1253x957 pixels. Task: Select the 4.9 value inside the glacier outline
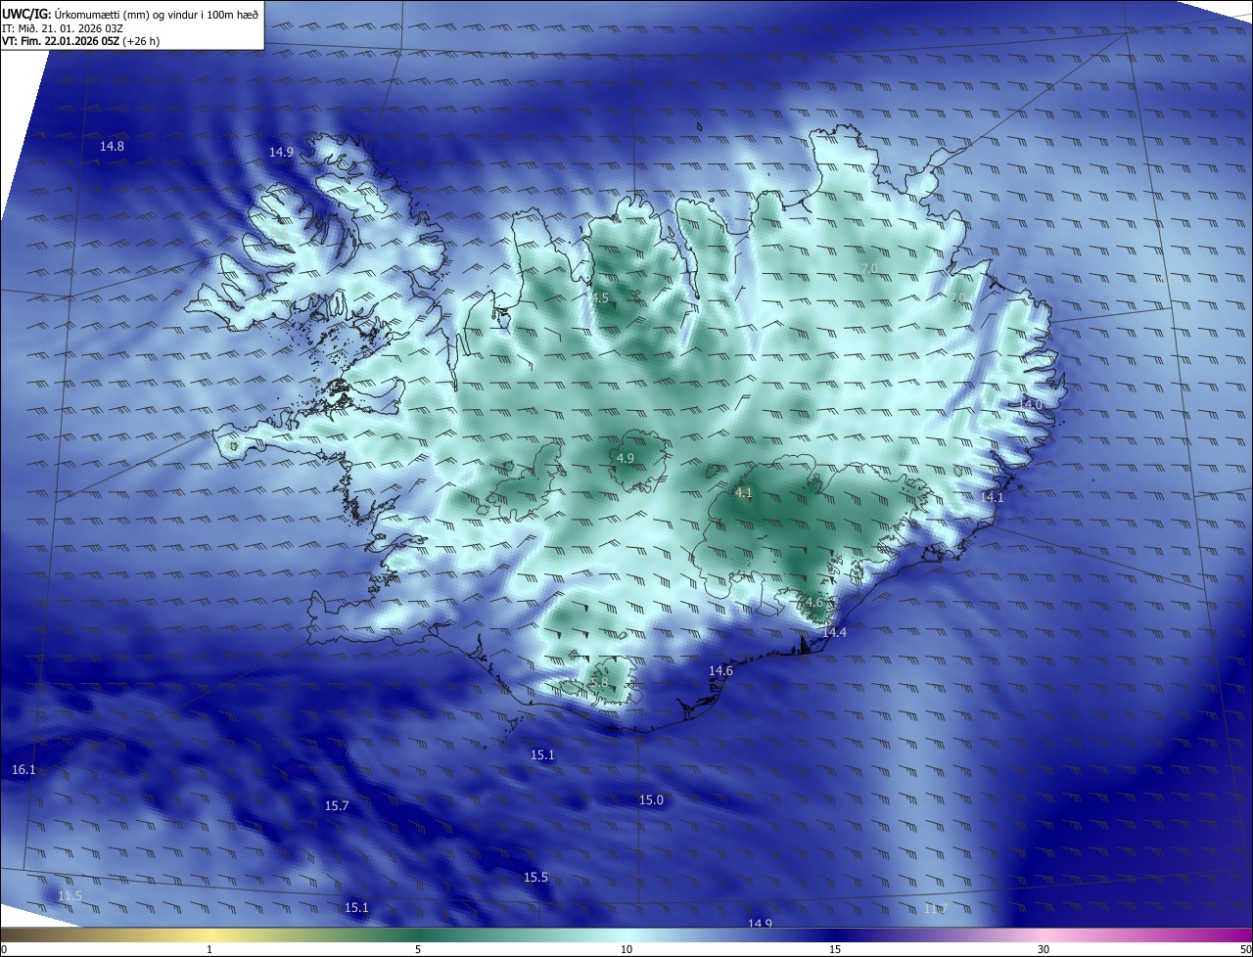[626, 458]
